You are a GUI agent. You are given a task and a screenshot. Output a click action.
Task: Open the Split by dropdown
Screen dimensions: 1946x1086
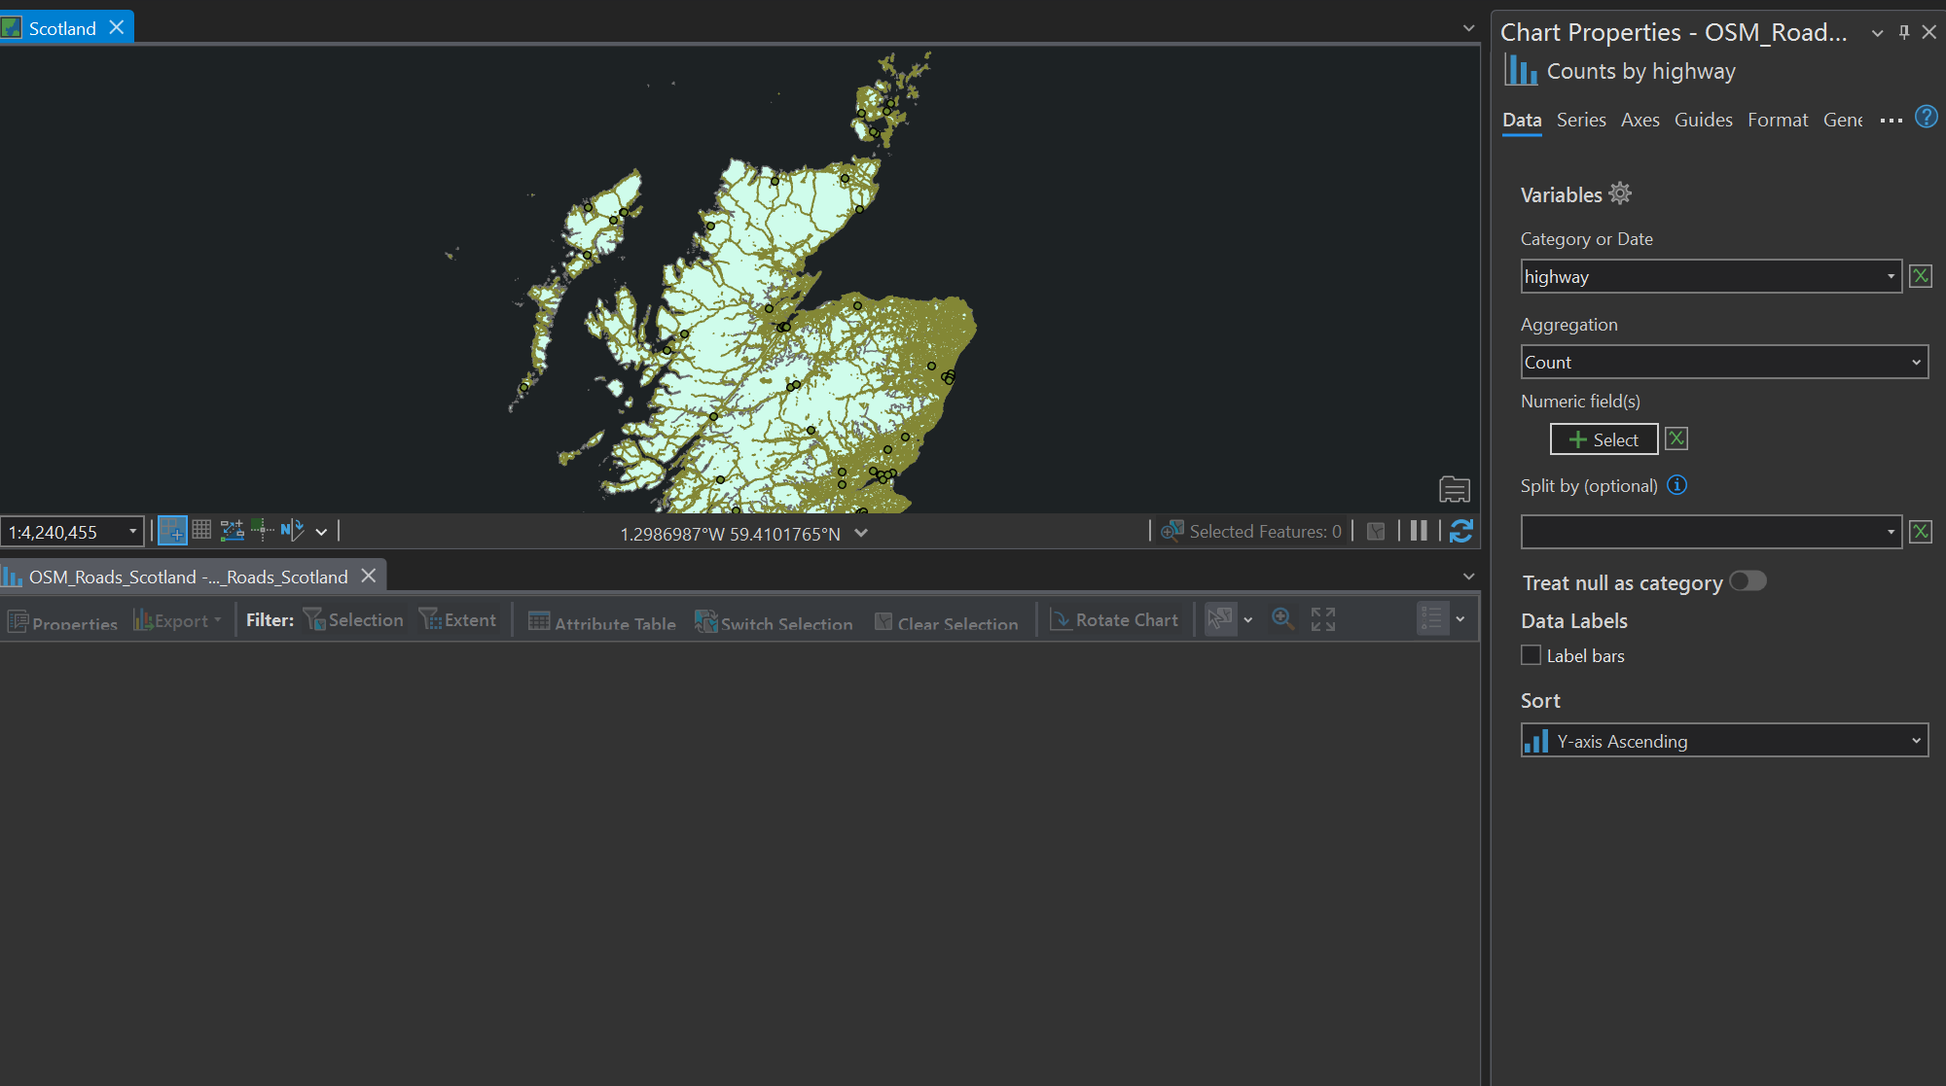(x=1711, y=532)
